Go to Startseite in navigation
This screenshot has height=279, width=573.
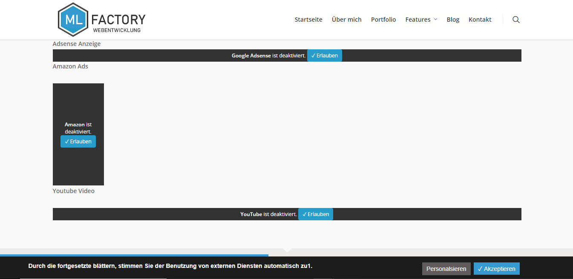point(308,20)
